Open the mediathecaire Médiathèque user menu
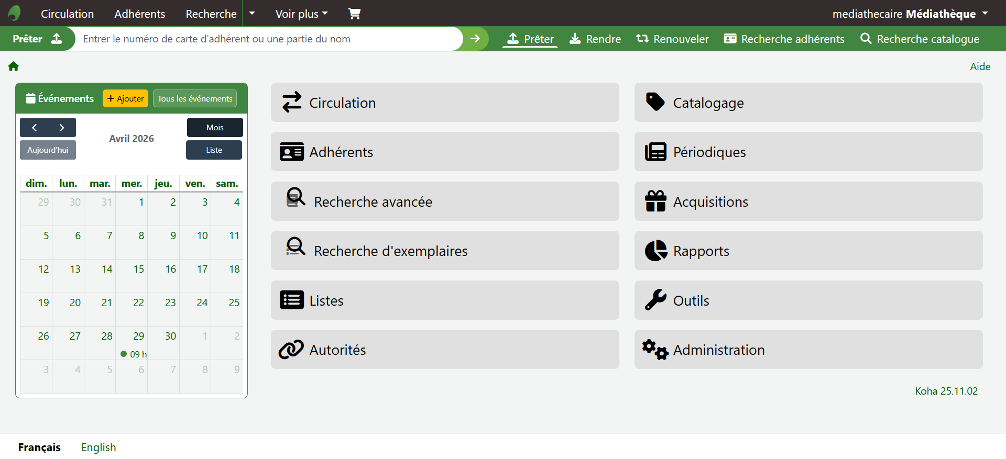 910,14
